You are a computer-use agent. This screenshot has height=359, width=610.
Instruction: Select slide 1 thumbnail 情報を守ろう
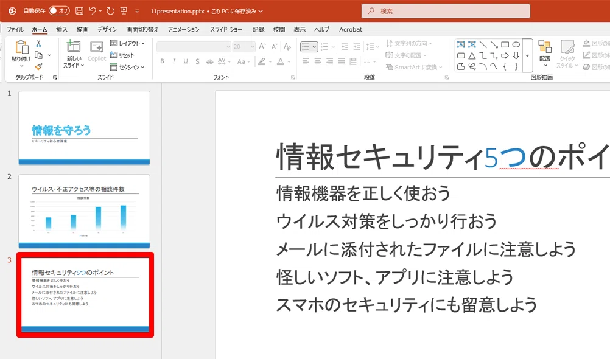point(84,128)
